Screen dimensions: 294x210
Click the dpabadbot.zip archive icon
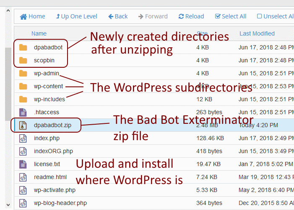(x=23, y=125)
